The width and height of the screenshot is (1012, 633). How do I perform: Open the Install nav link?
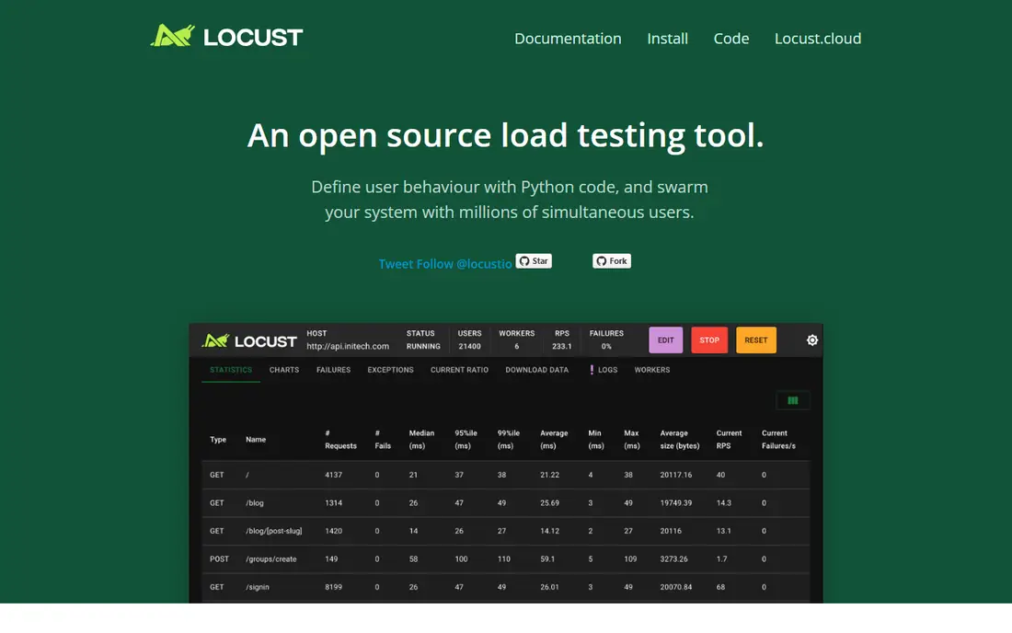tap(667, 39)
